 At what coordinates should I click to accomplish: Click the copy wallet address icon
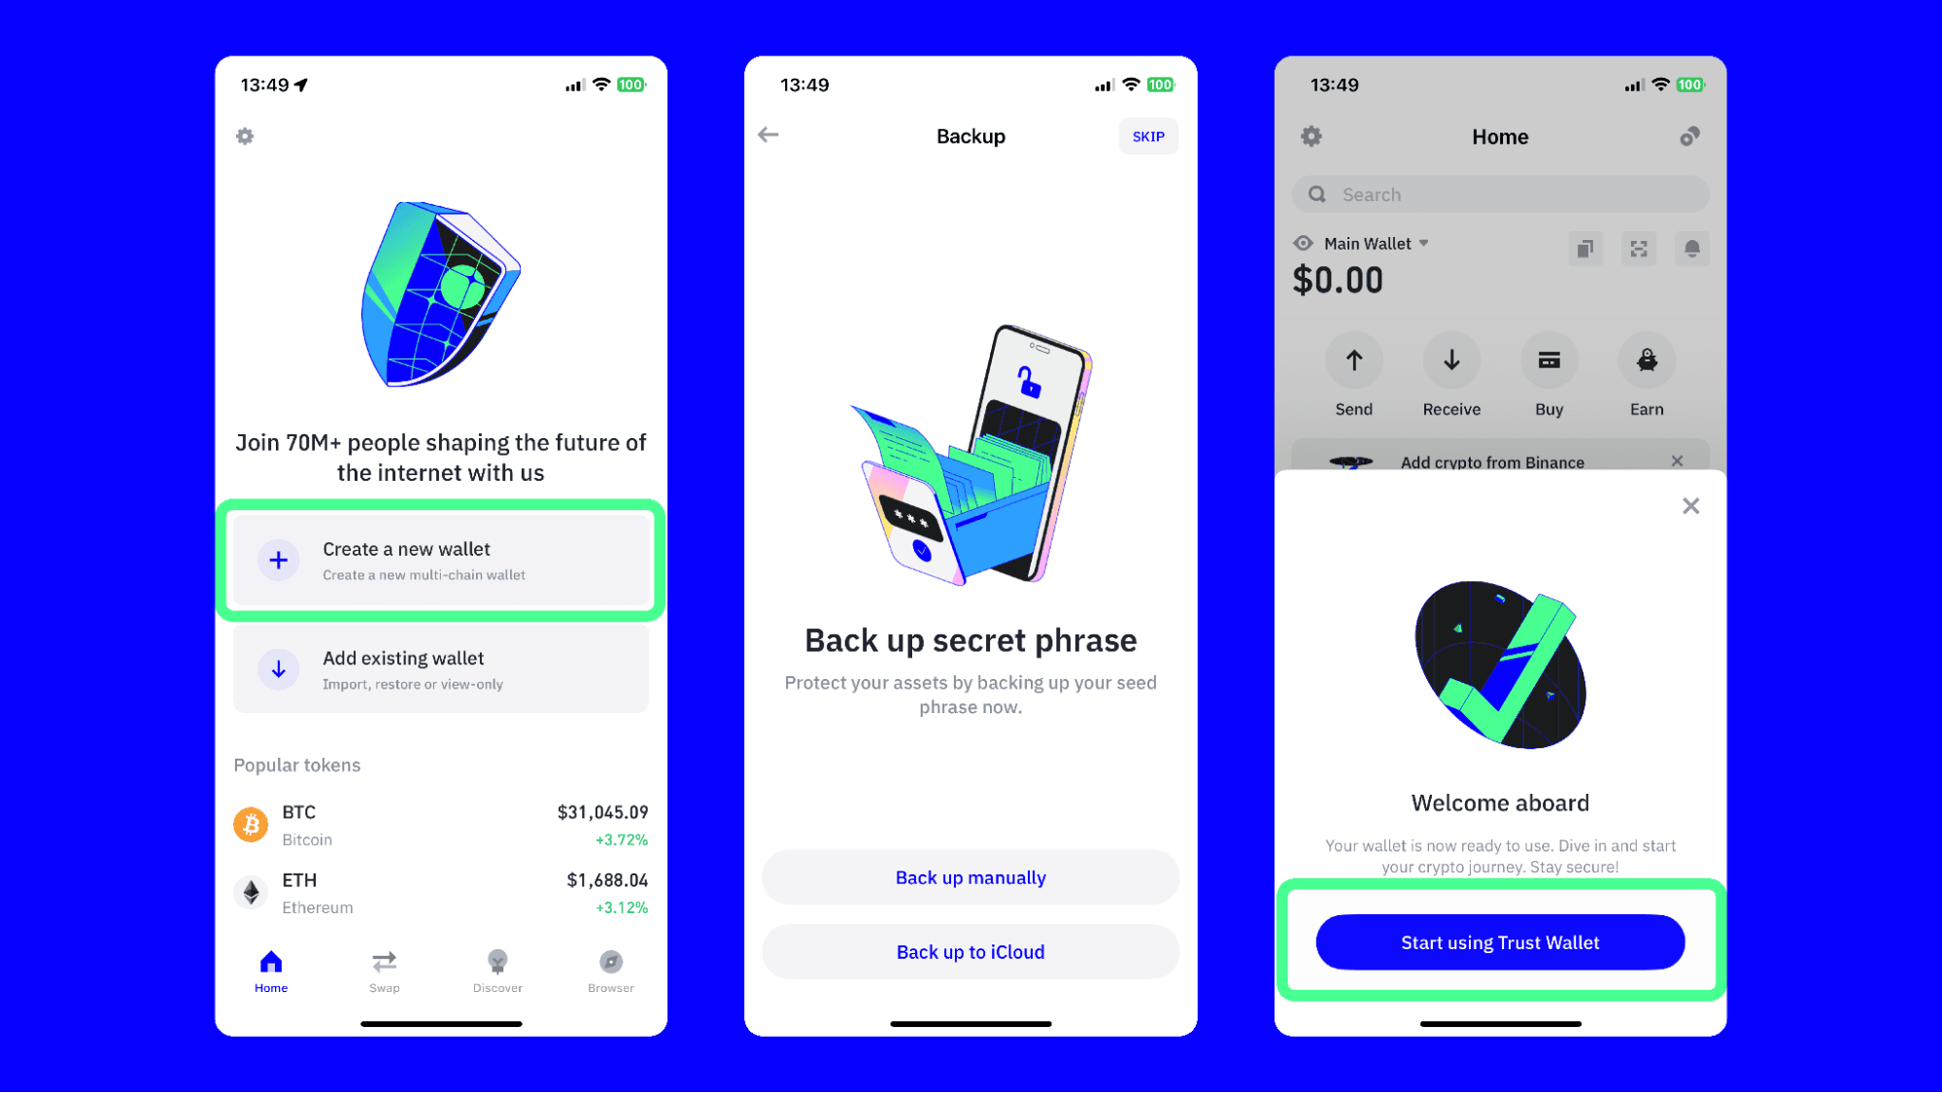1585,247
